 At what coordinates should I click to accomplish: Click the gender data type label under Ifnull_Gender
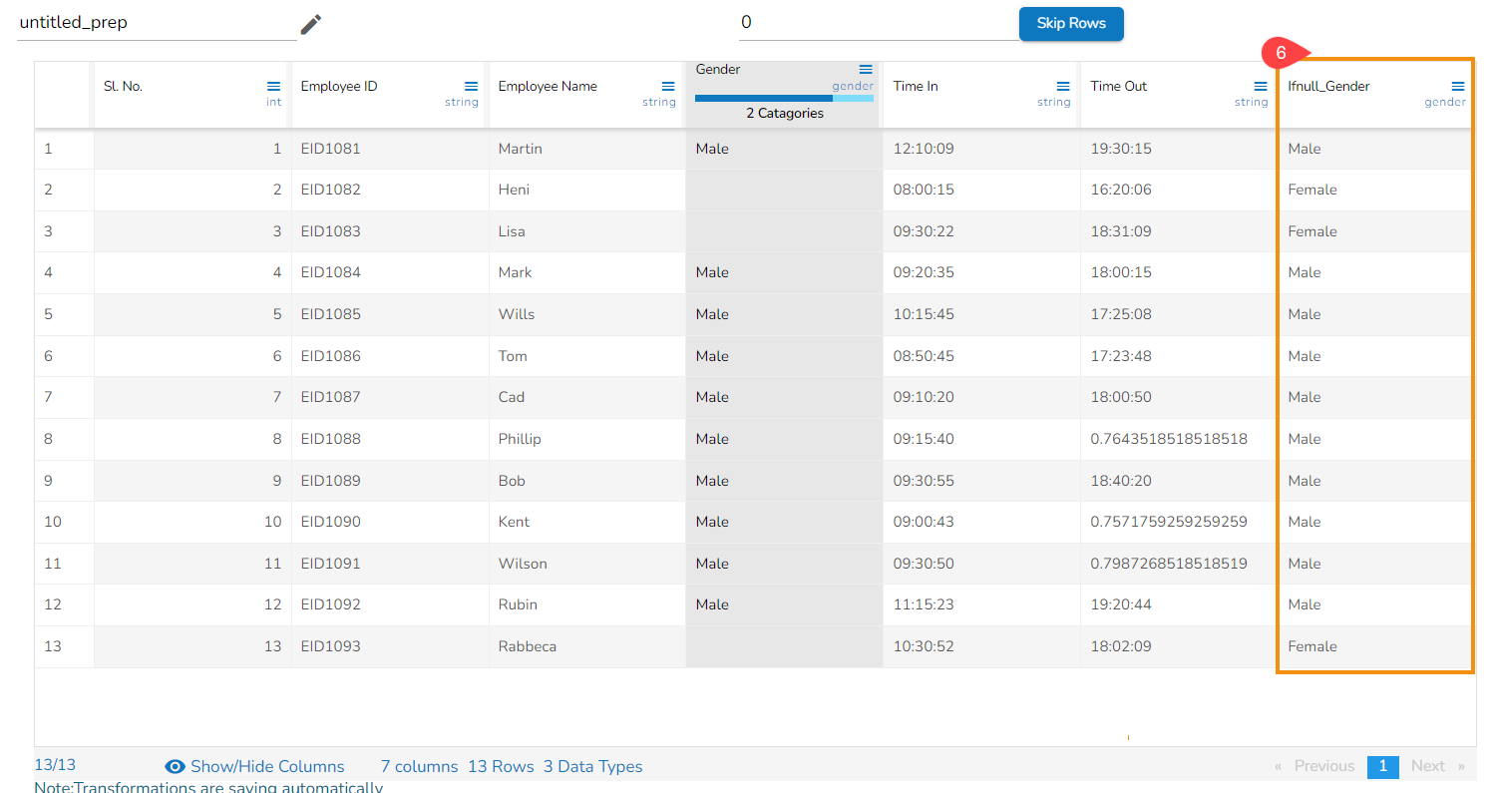[1444, 103]
